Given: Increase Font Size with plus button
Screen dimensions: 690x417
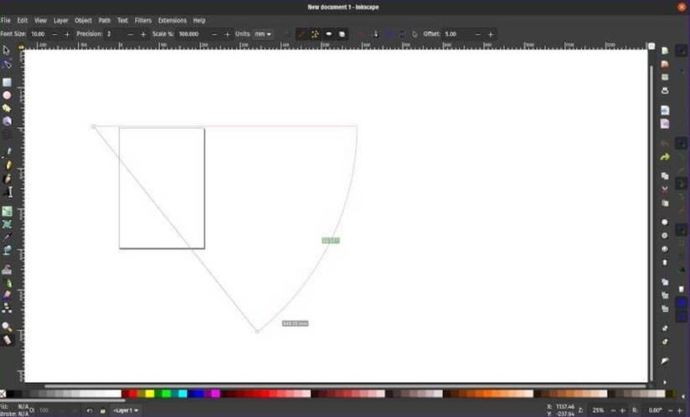Looking at the screenshot, I should click(x=67, y=34).
